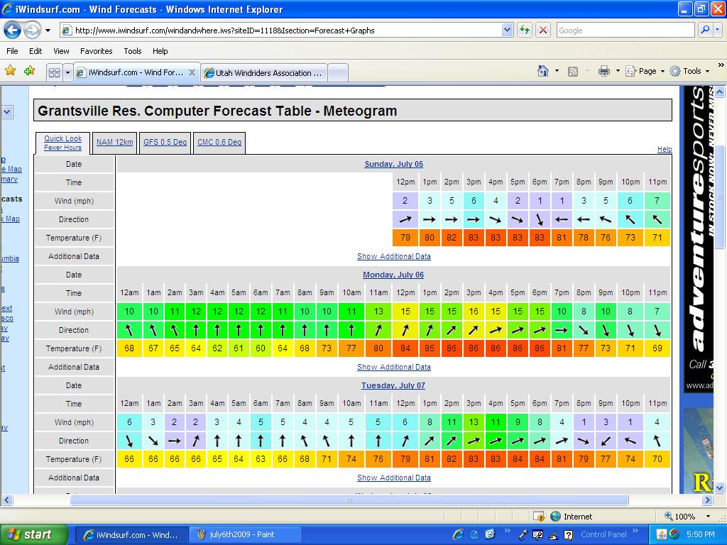The height and width of the screenshot is (545, 727).
Task: Open the Quick Tabs view icon
Action: pyautogui.click(x=54, y=72)
